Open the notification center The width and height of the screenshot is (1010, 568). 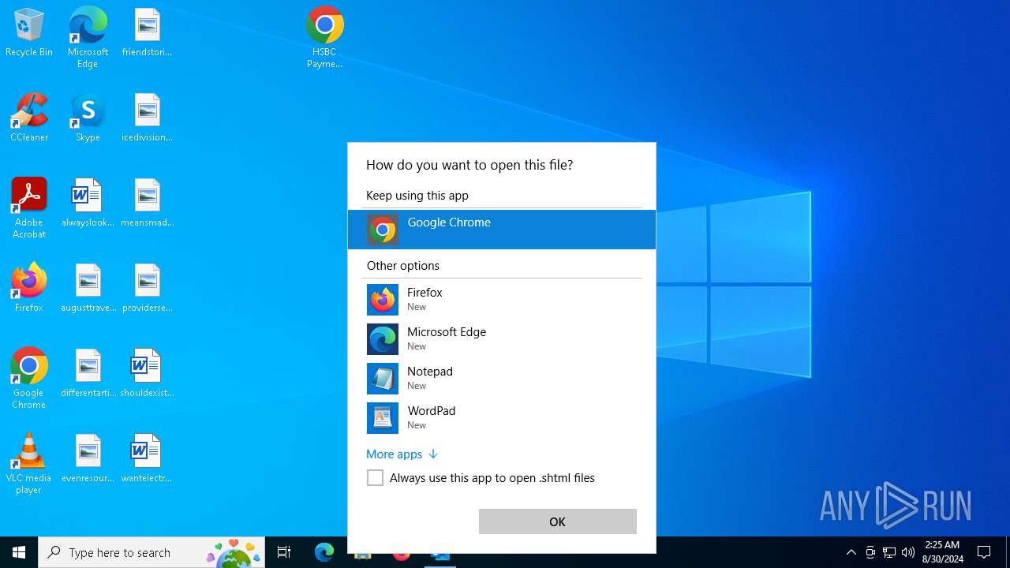click(x=984, y=552)
